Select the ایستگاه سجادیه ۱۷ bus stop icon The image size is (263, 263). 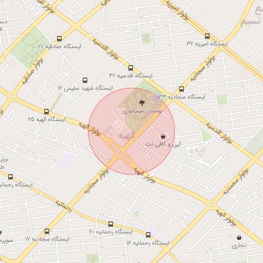47,231
